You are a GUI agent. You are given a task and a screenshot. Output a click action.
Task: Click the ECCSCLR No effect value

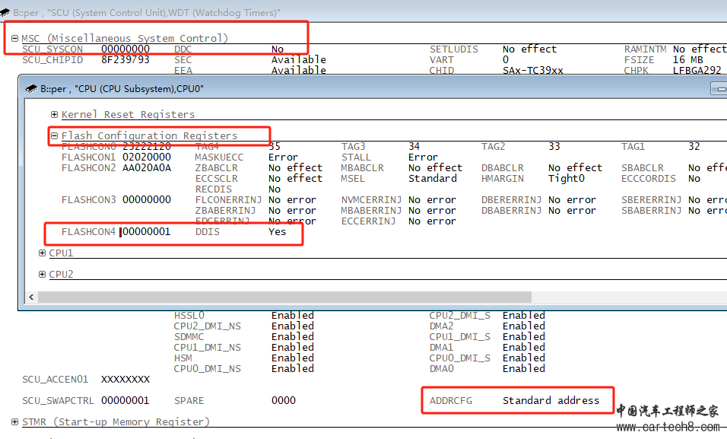click(x=295, y=178)
